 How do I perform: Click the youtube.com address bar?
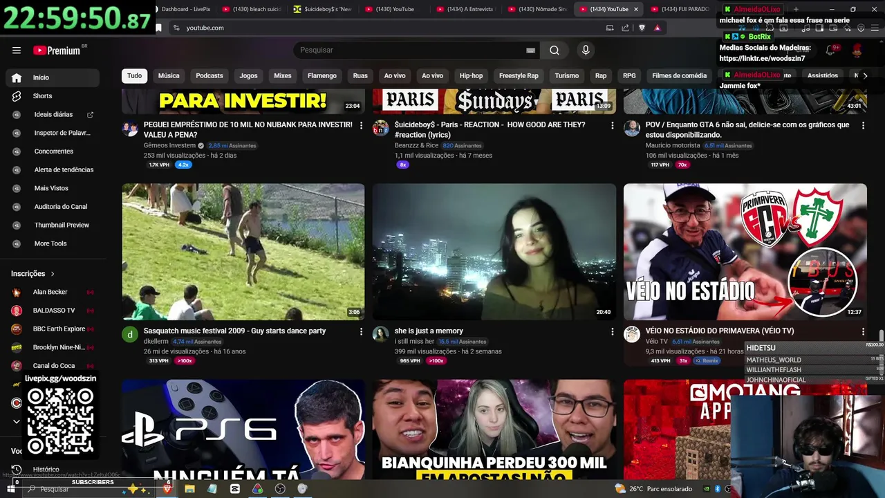coord(387,28)
